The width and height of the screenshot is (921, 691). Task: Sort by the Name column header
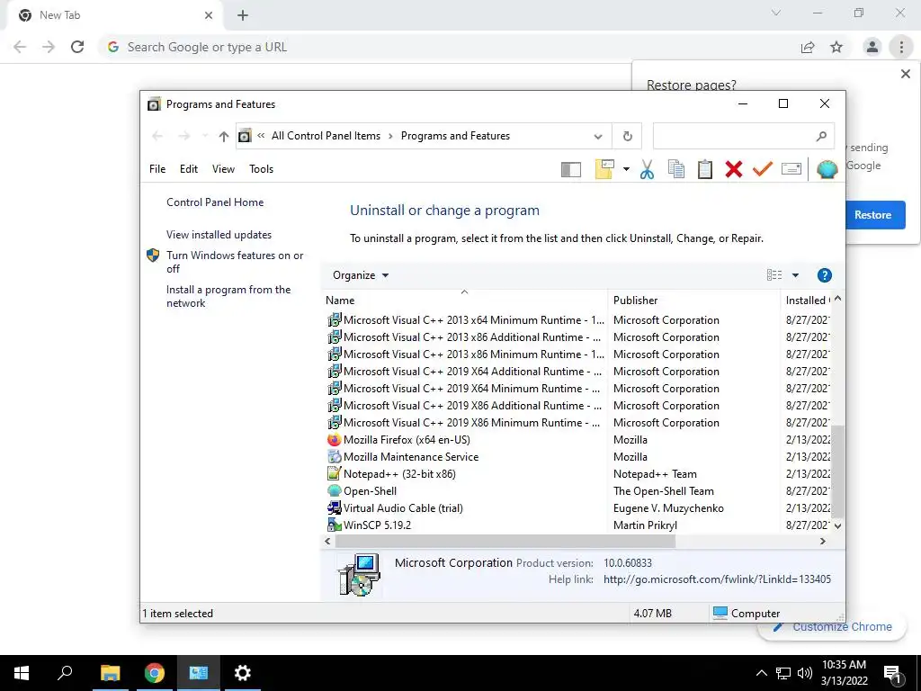tap(464, 301)
